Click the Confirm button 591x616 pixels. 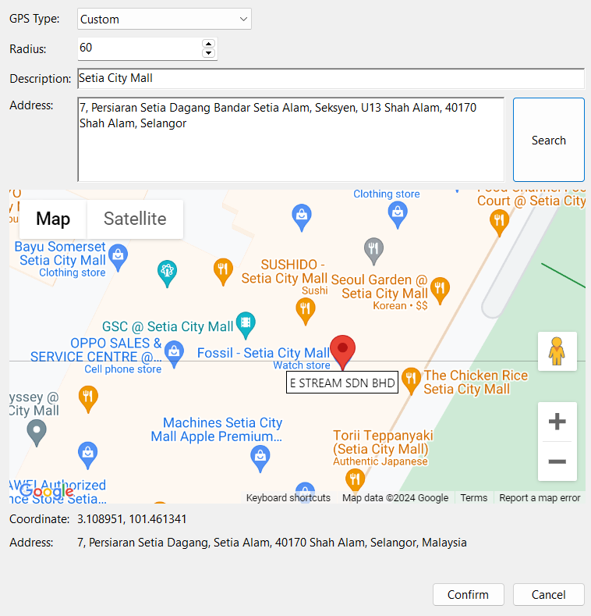click(x=468, y=594)
